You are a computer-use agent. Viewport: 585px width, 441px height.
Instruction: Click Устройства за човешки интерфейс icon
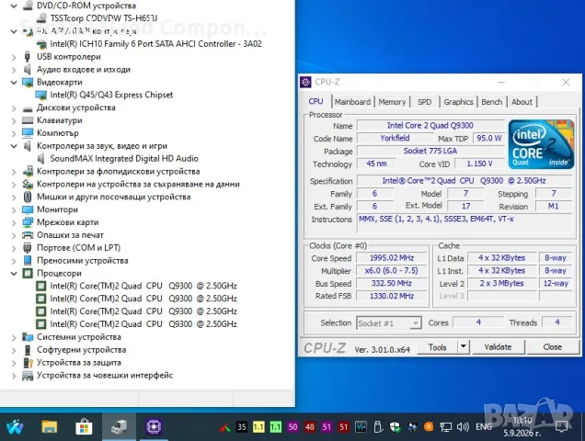tap(28, 376)
